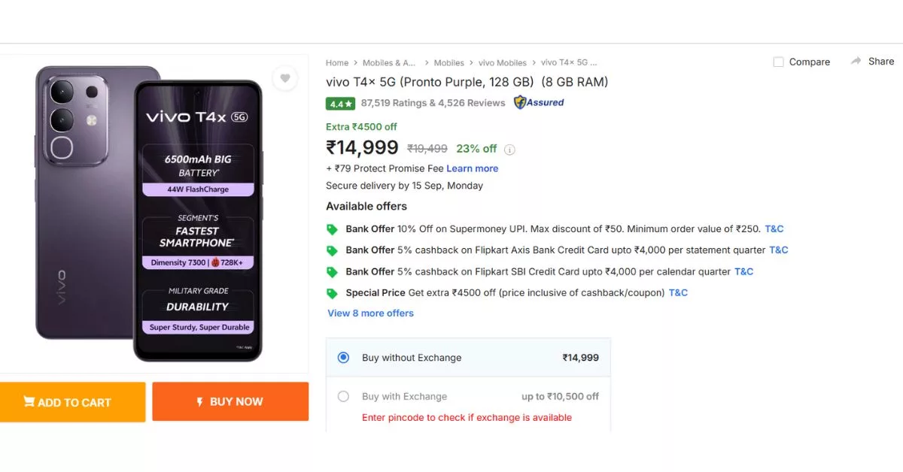Open vivo Mobiles from the breadcrumb trail
Screen dimensions: 903x472
click(x=503, y=62)
